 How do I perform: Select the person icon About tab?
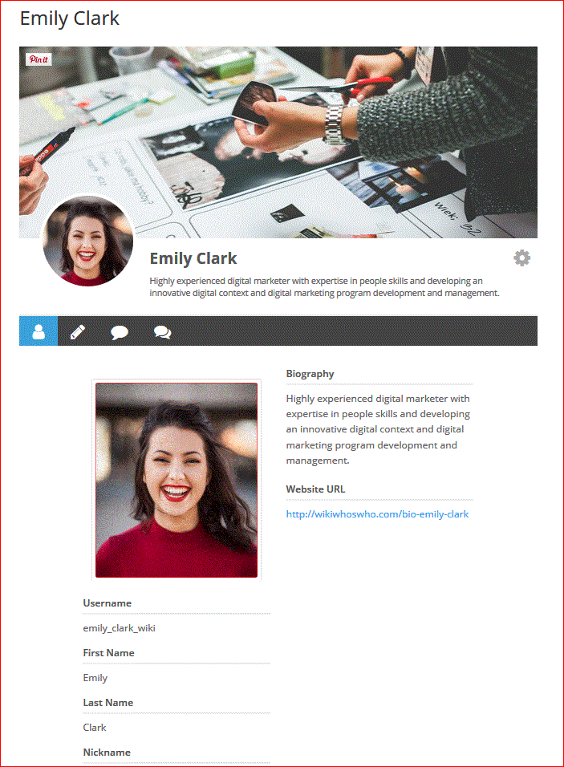39,331
